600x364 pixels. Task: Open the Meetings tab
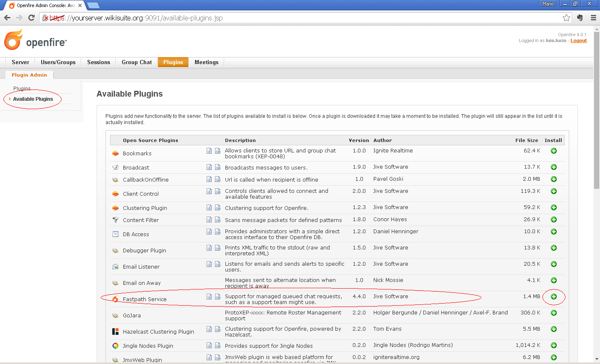coord(207,62)
